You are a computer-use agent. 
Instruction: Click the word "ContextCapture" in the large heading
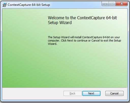click(91, 18)
